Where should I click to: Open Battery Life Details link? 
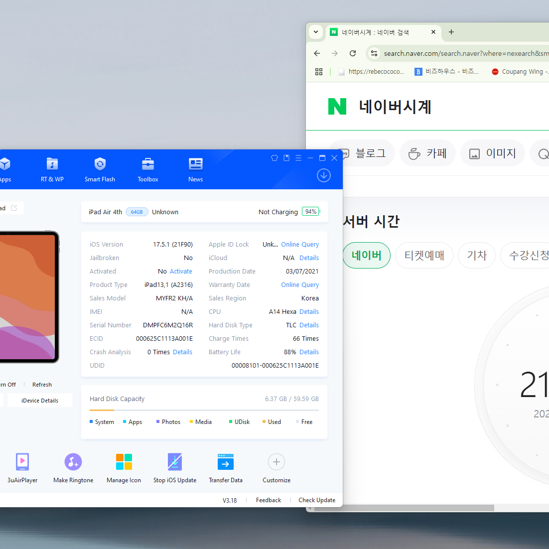coord(309,352)
